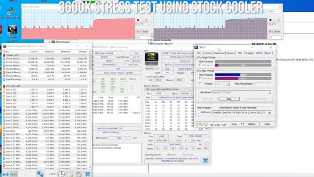
Task: Click the blue navigation arrows in HWiNFO toolbar
Action: (5, 174)
